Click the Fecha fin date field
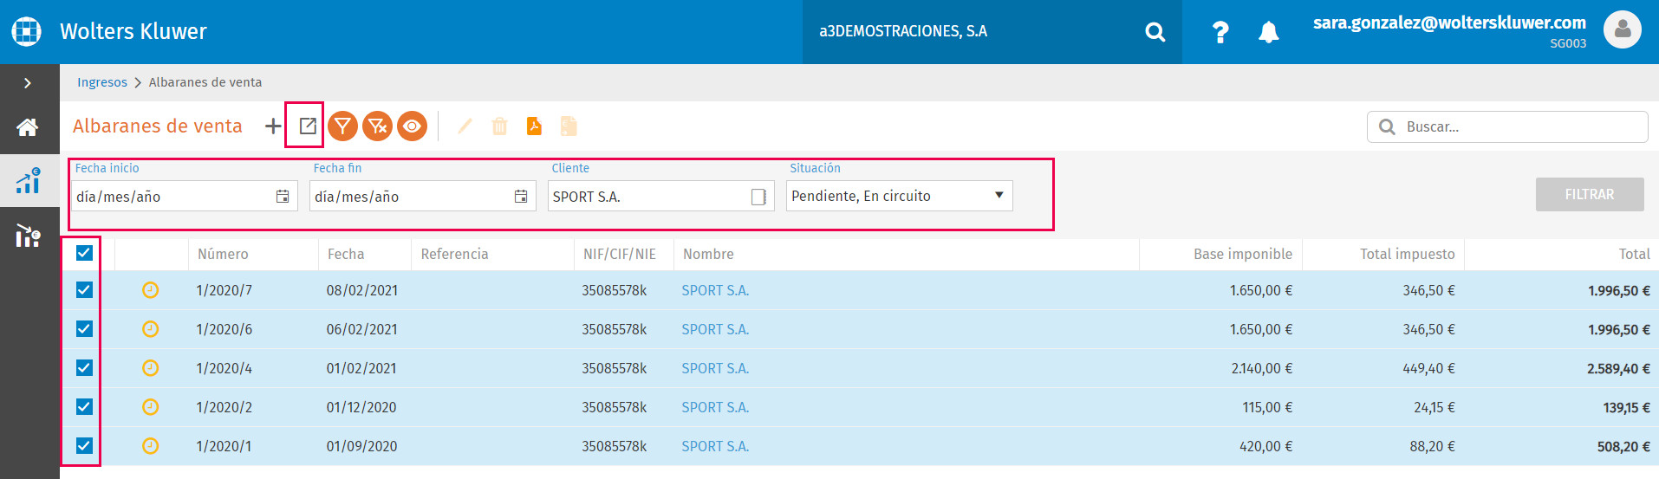This screenshot has height=479, width=1659. (x=423, y=196)
